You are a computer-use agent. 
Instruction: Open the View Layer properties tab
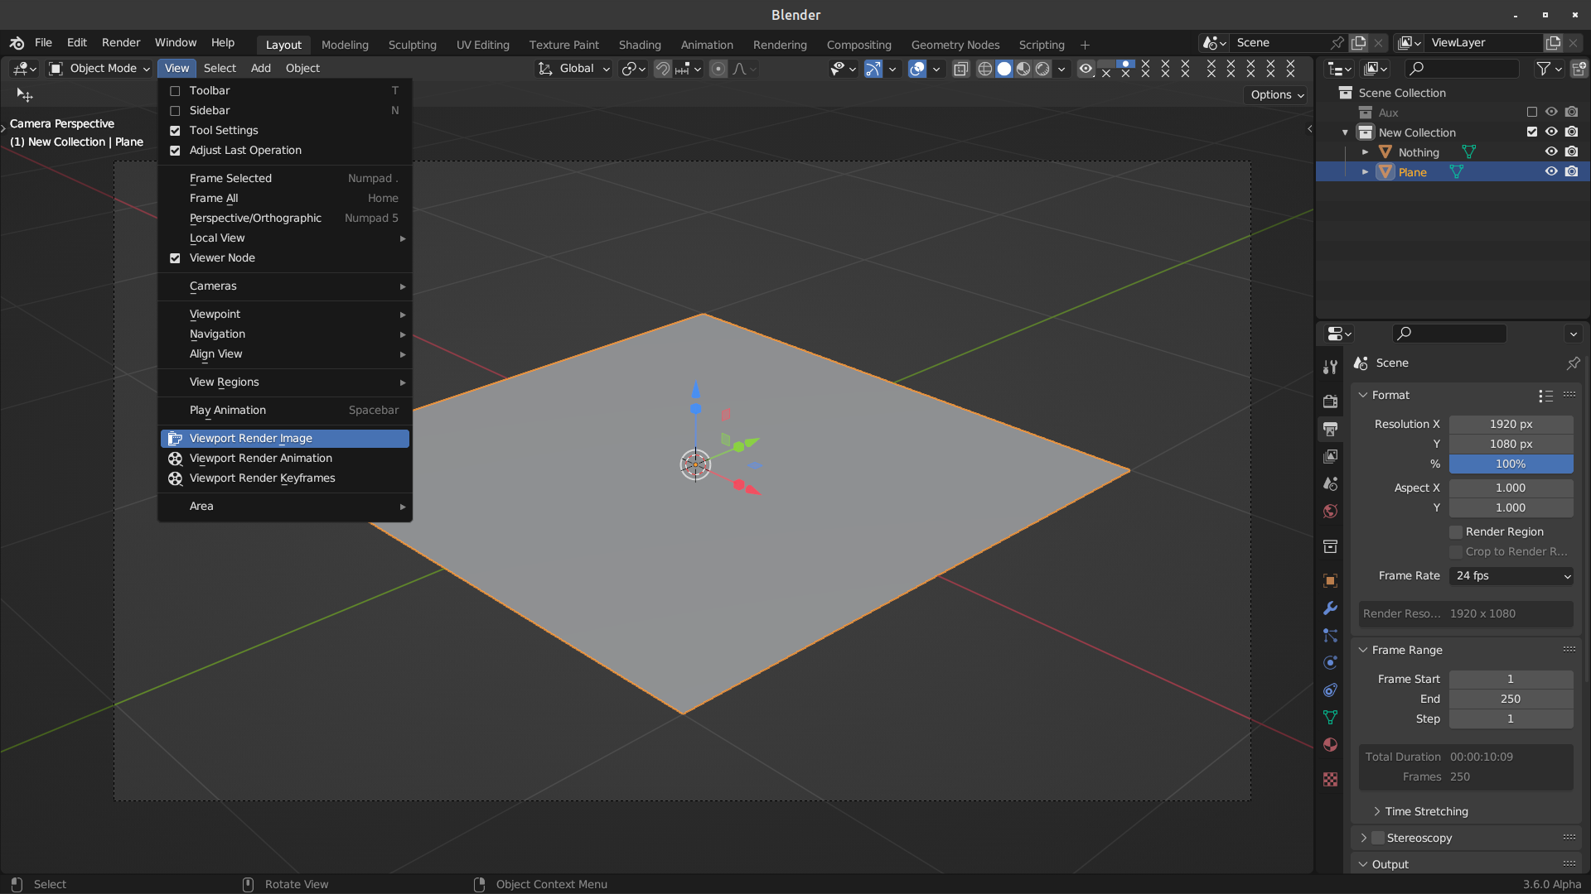(x=1330, y=456)
